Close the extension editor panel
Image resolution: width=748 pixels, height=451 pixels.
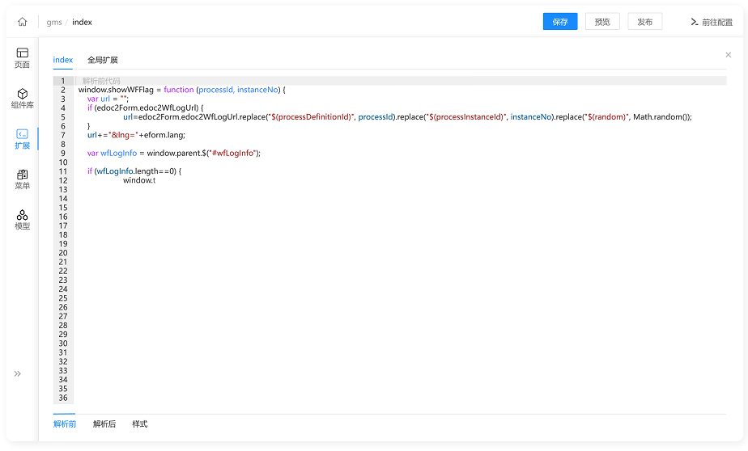point(729,55)
